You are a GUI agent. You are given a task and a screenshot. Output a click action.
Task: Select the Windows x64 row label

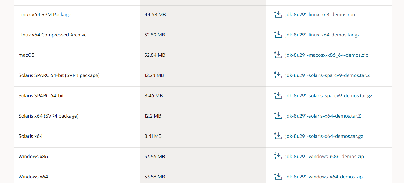click(x=33, y=177)
